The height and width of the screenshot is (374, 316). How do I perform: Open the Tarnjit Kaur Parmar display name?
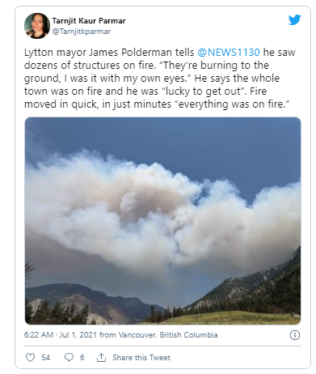pyautogui.click(x=89, y=21)
